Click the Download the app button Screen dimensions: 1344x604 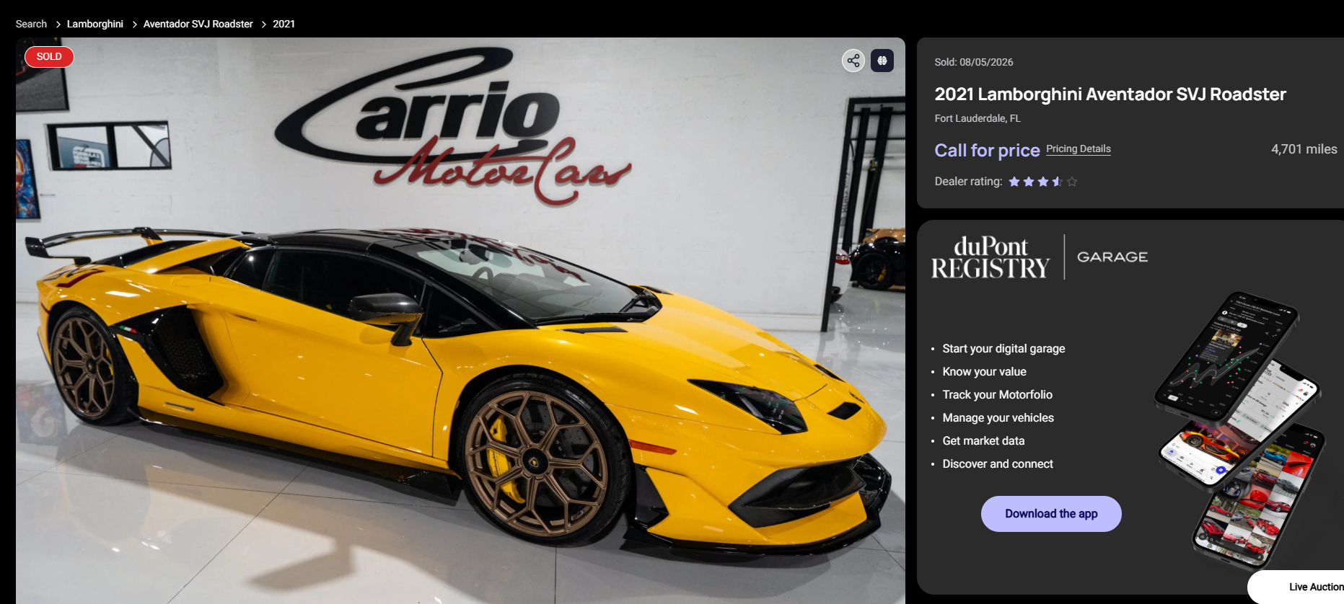tap(1051, 514)
